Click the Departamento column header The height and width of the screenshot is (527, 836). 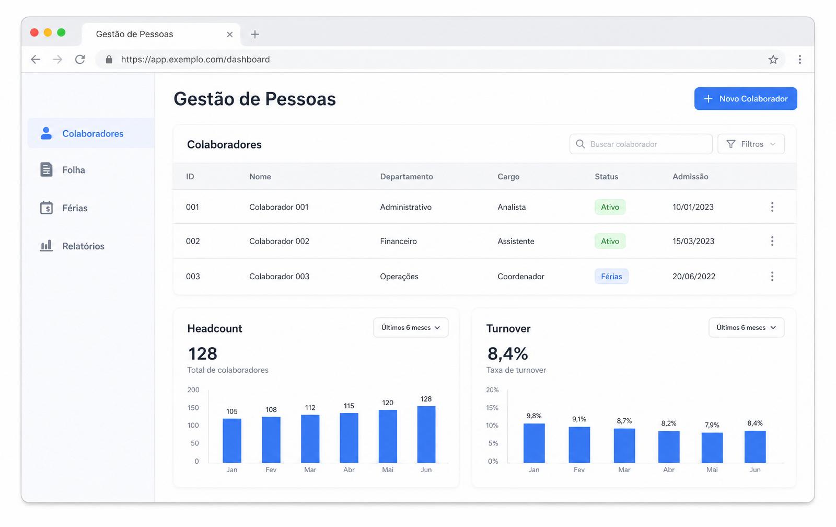[407, 177]
